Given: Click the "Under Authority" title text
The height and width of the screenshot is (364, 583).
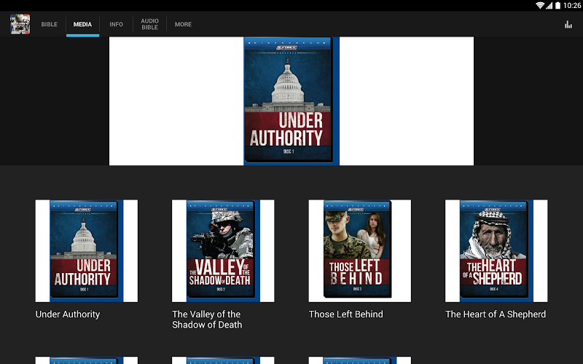Looking at the screenshot, I should [x=68, y=314].
